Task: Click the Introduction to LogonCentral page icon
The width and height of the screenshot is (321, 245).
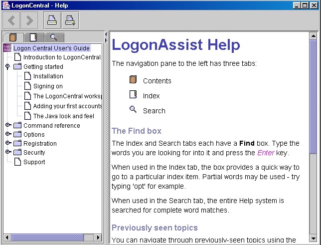Action: point(17,57)
